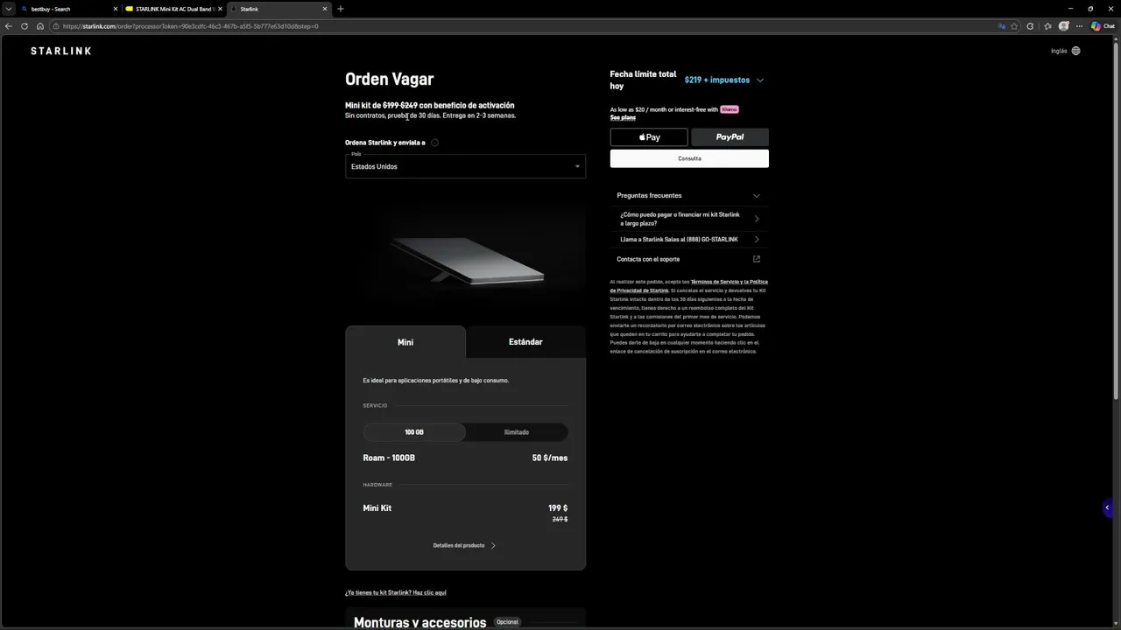The height and width of the screenshot is (630, 1121).
Task: Click the Monturas y accesorios heading
Action: (x=419, y=622)
